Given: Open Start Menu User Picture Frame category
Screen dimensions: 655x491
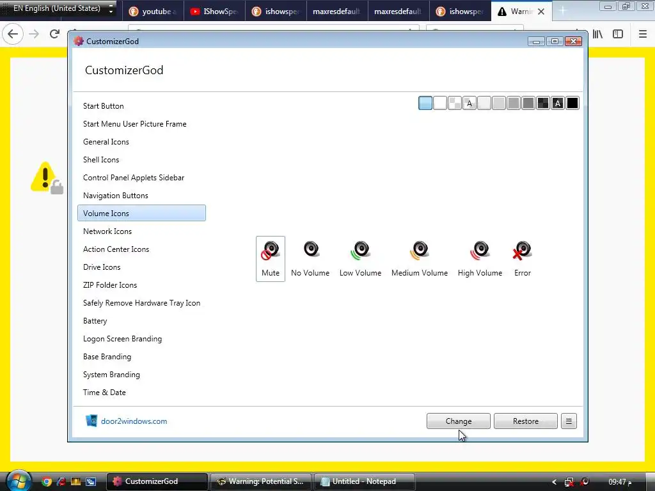Looking at the screenshot, I should tap(141, 124).
